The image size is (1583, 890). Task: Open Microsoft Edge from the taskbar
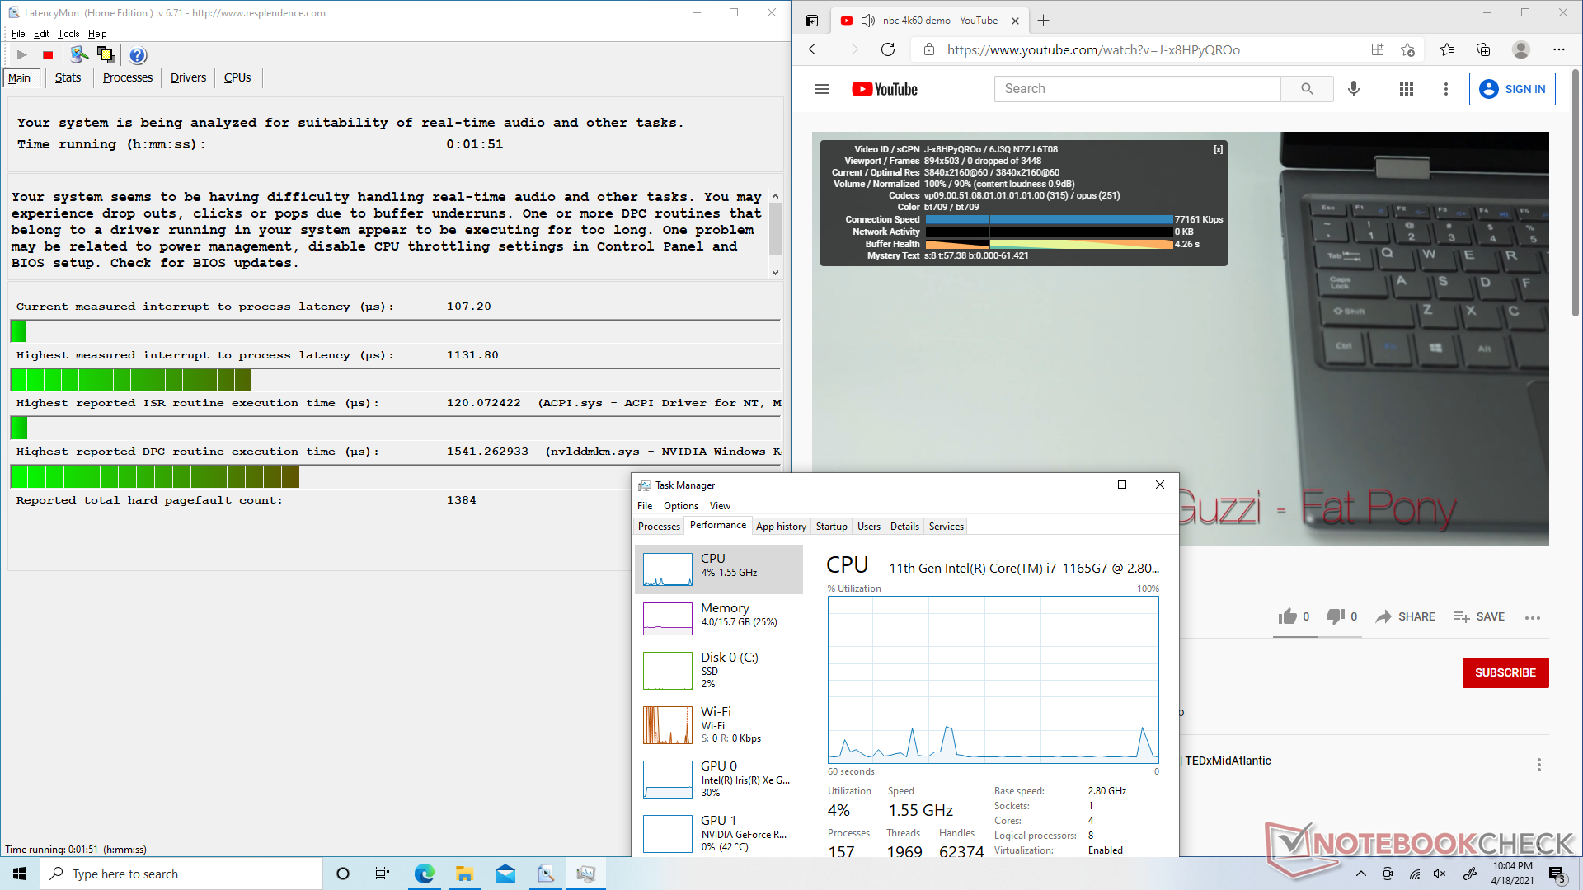[424, 874]
